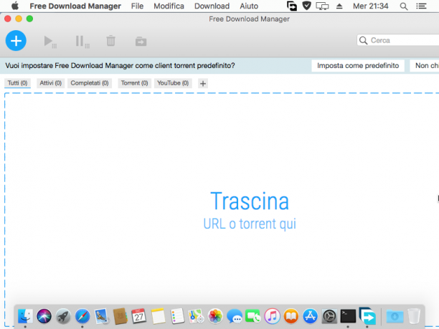Click Free Download Manager icon in Dock
Screen dimensions: 439x329
(x=367, y=315)
